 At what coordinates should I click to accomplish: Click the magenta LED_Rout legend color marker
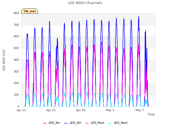pyautogui.click(x=87, y=123)
